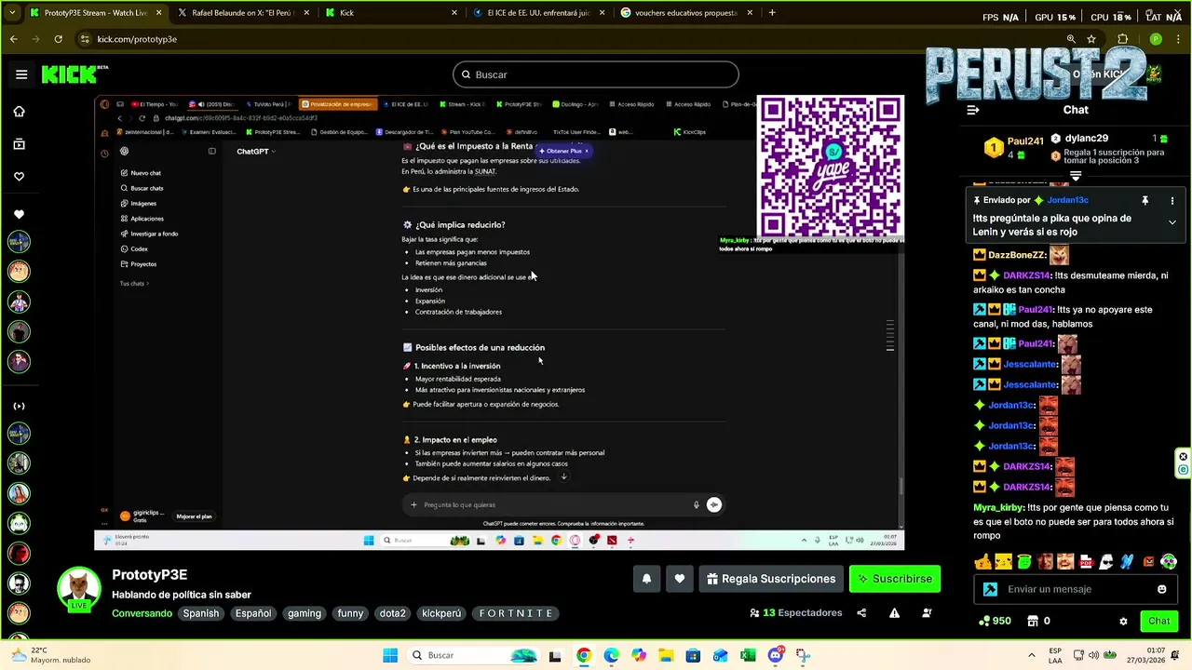Expand the gift leaderboard handle
The height and width of the screenshot is (670, 1192).
[x=1076, y=175]
